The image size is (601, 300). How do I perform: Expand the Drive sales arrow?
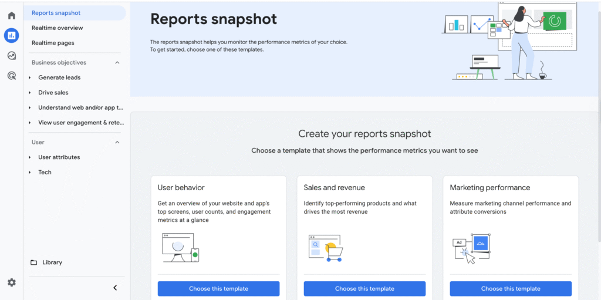30,93
